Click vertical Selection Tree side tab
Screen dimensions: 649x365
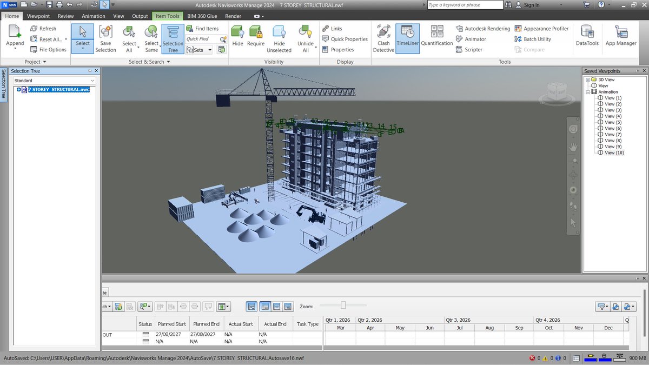point(3,84)
